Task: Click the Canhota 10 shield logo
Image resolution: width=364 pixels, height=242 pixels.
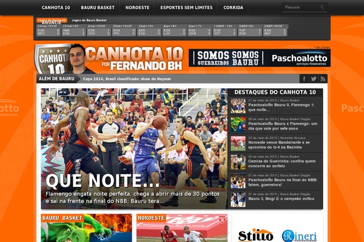Action: point(53,59)
